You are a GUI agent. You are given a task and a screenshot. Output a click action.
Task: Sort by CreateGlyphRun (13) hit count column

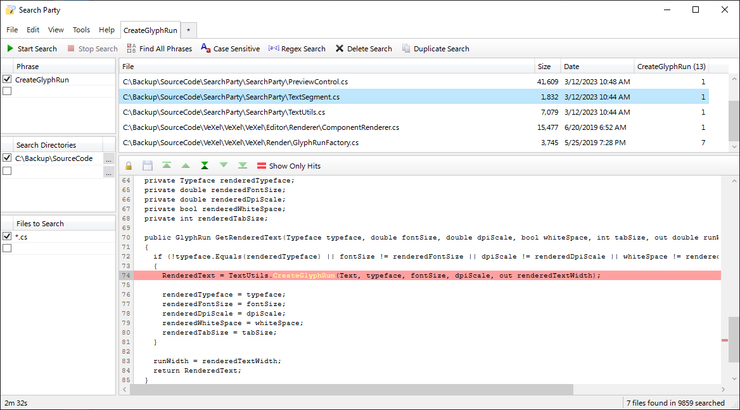click(671, 67)
